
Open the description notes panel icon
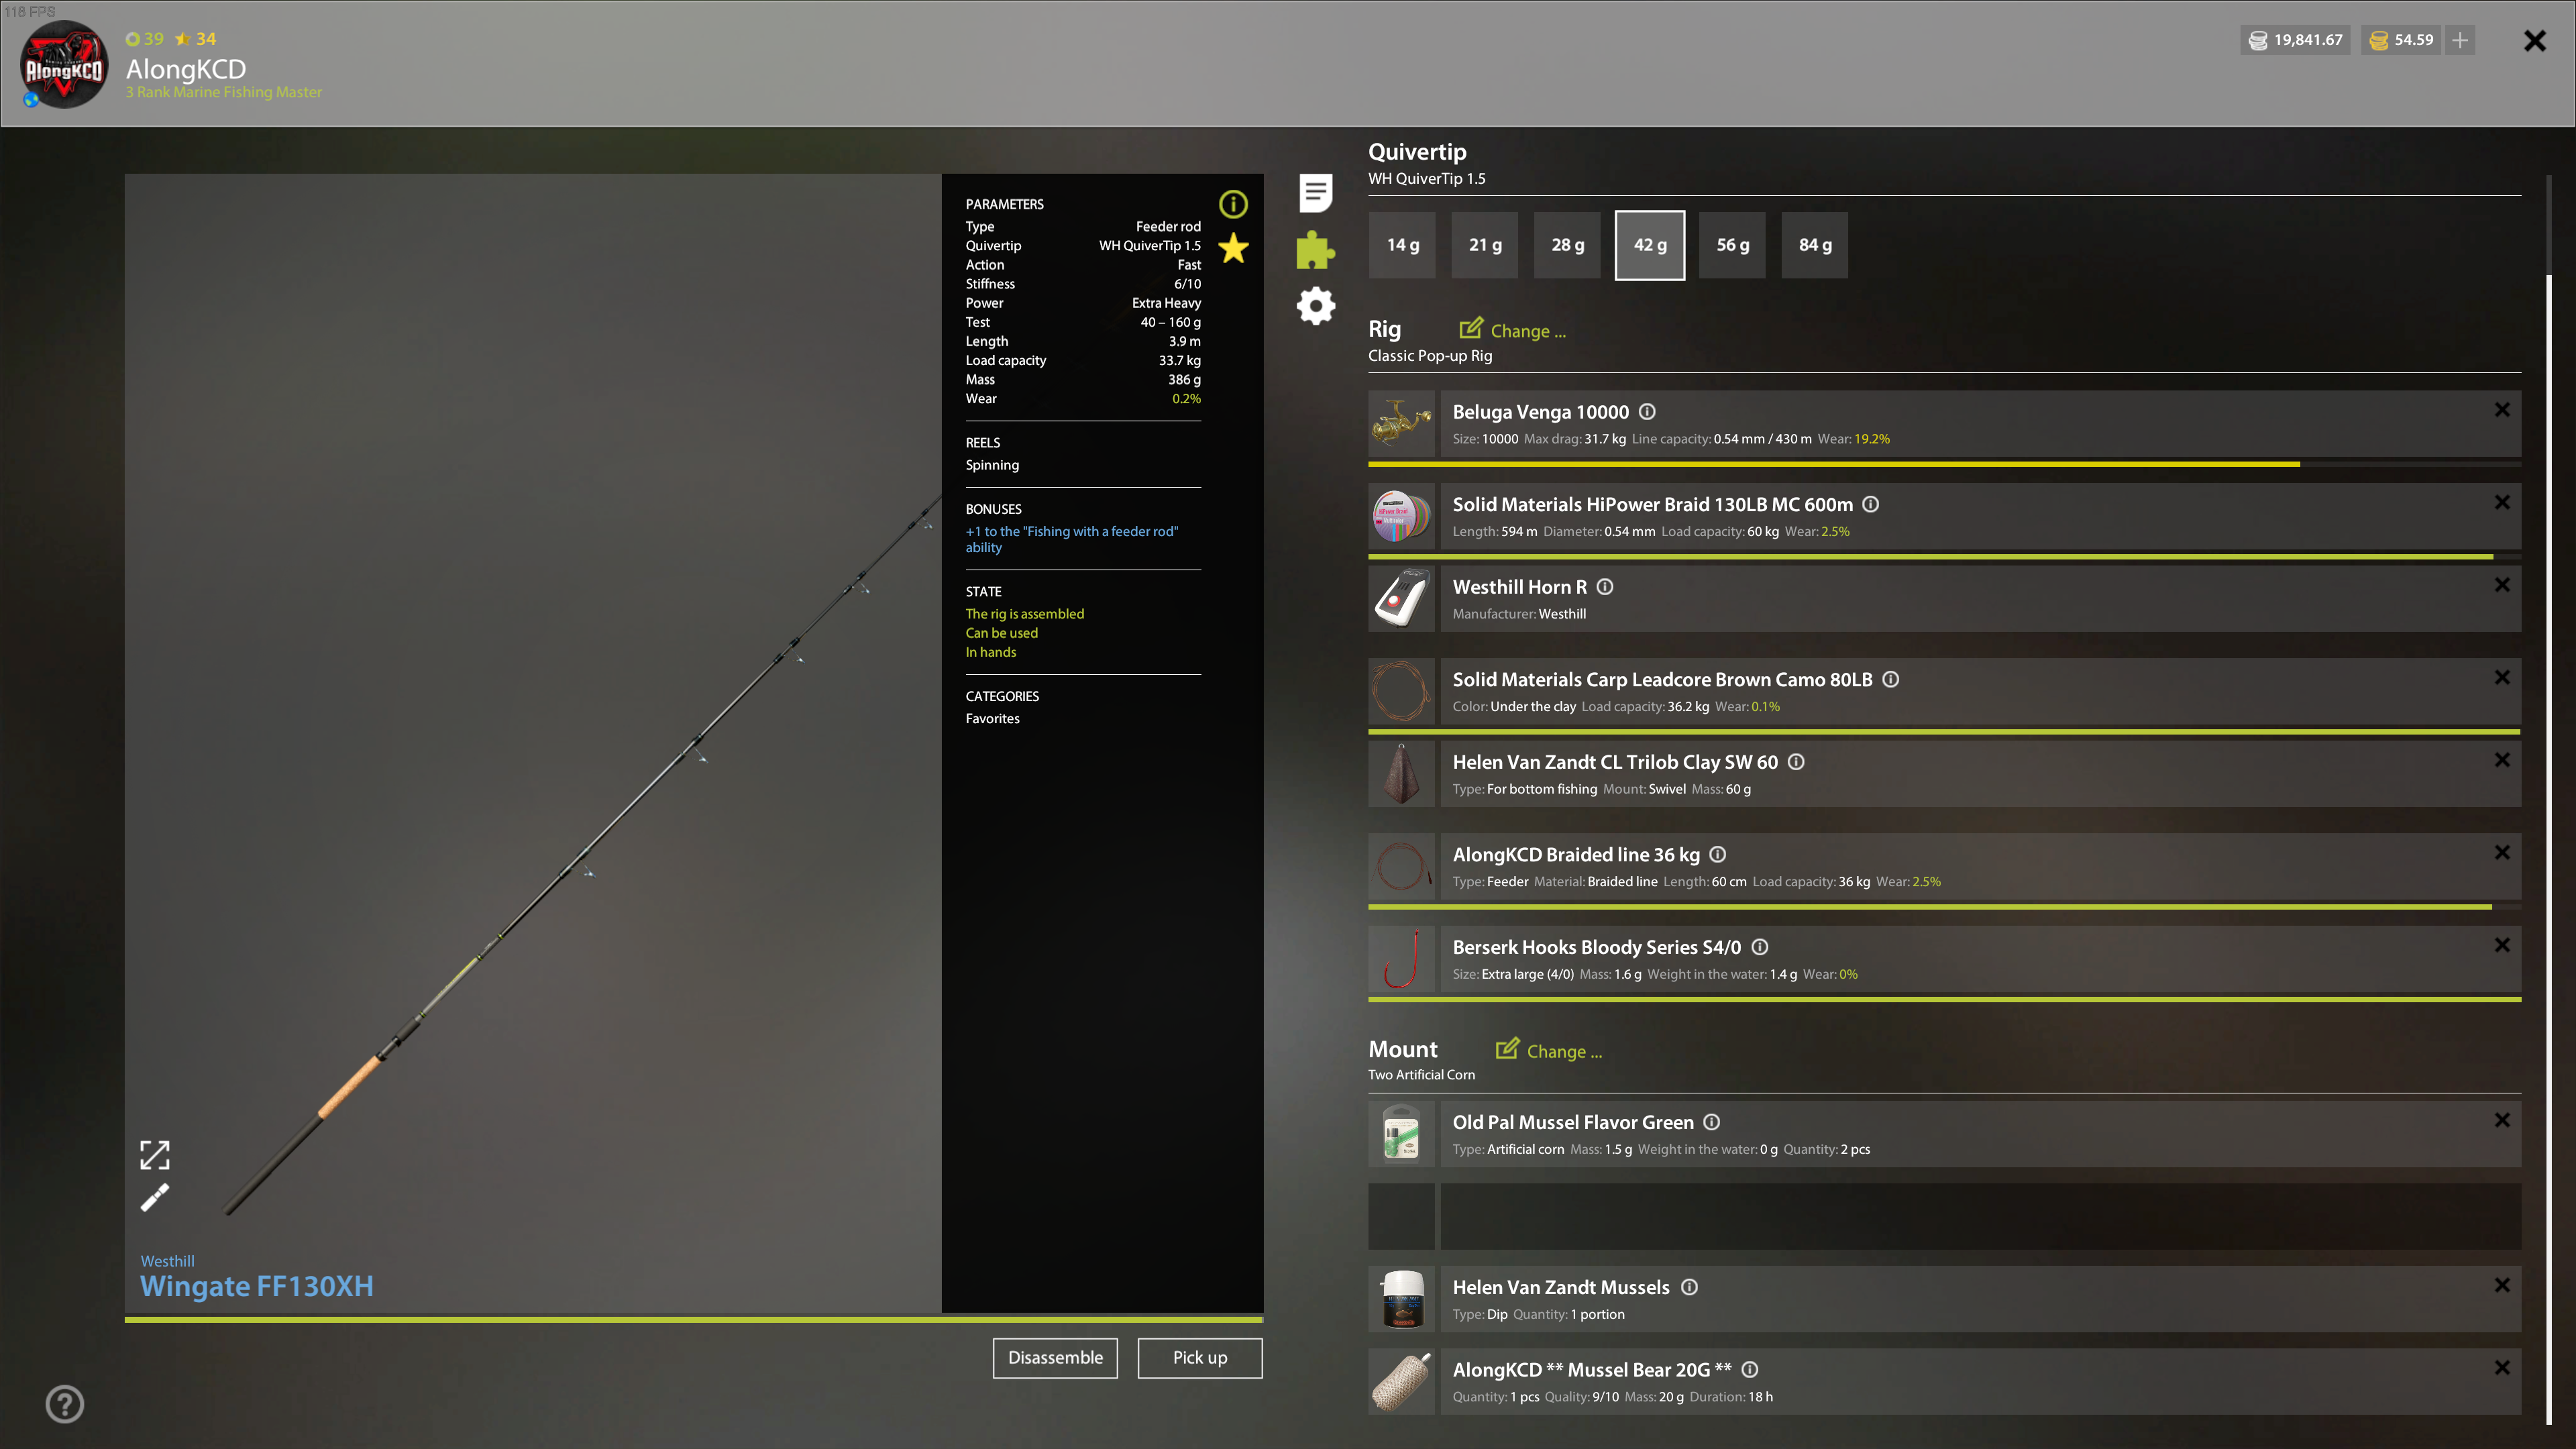pyautogui.click(x=1316, y=192)
